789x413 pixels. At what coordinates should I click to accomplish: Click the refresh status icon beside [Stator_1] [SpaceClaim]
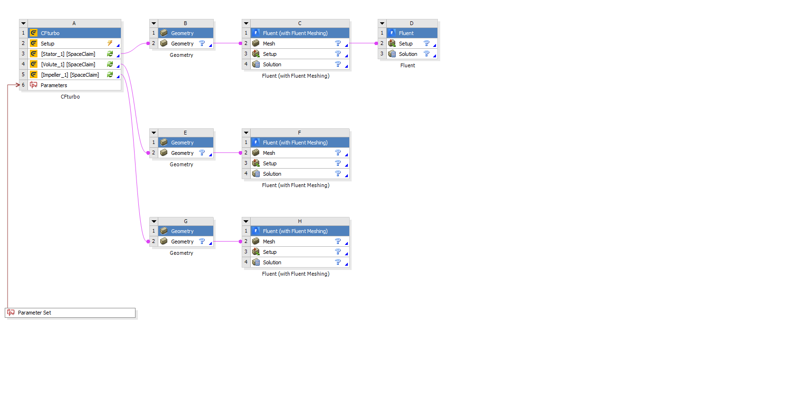(x=110, y=54)
